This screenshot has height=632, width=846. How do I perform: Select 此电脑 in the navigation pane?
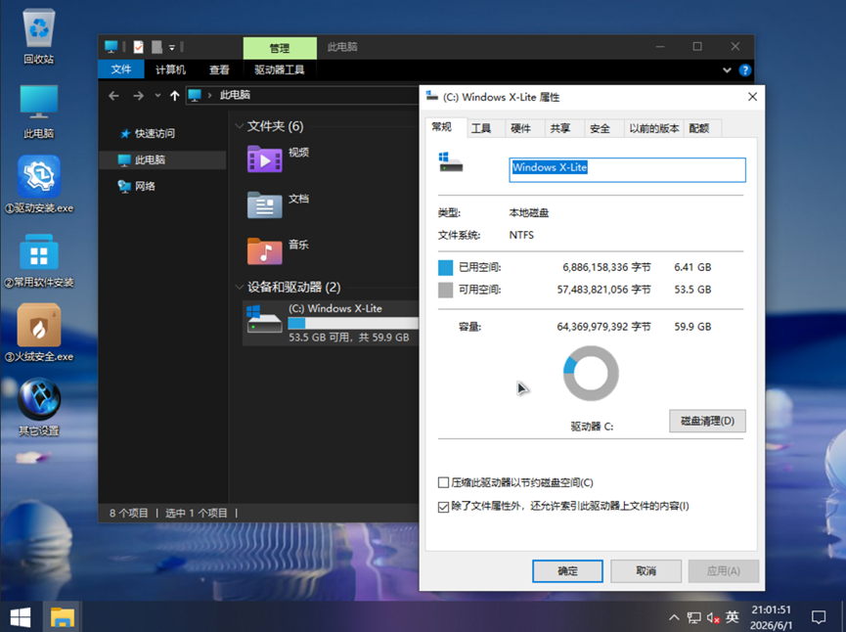point(162,159)
